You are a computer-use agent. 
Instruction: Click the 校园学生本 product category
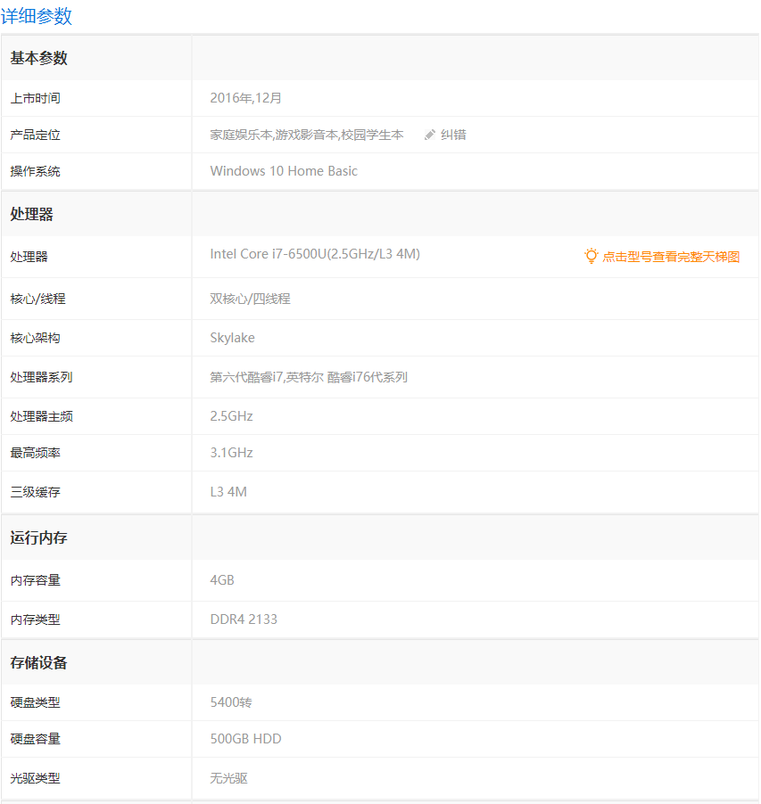click(x=372, y=135)
